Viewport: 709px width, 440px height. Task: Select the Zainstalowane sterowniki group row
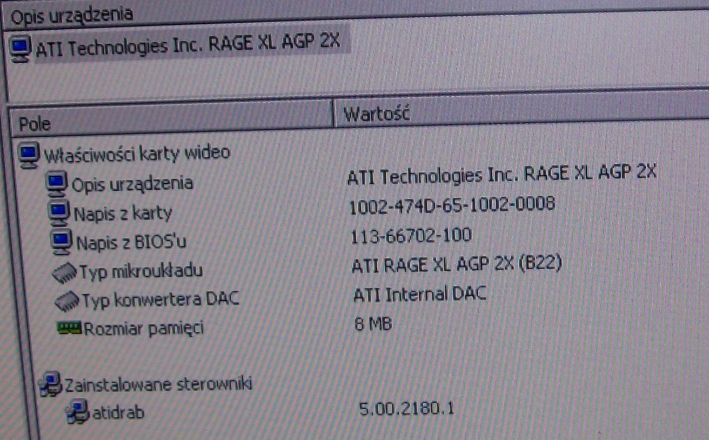click(158, 384)
